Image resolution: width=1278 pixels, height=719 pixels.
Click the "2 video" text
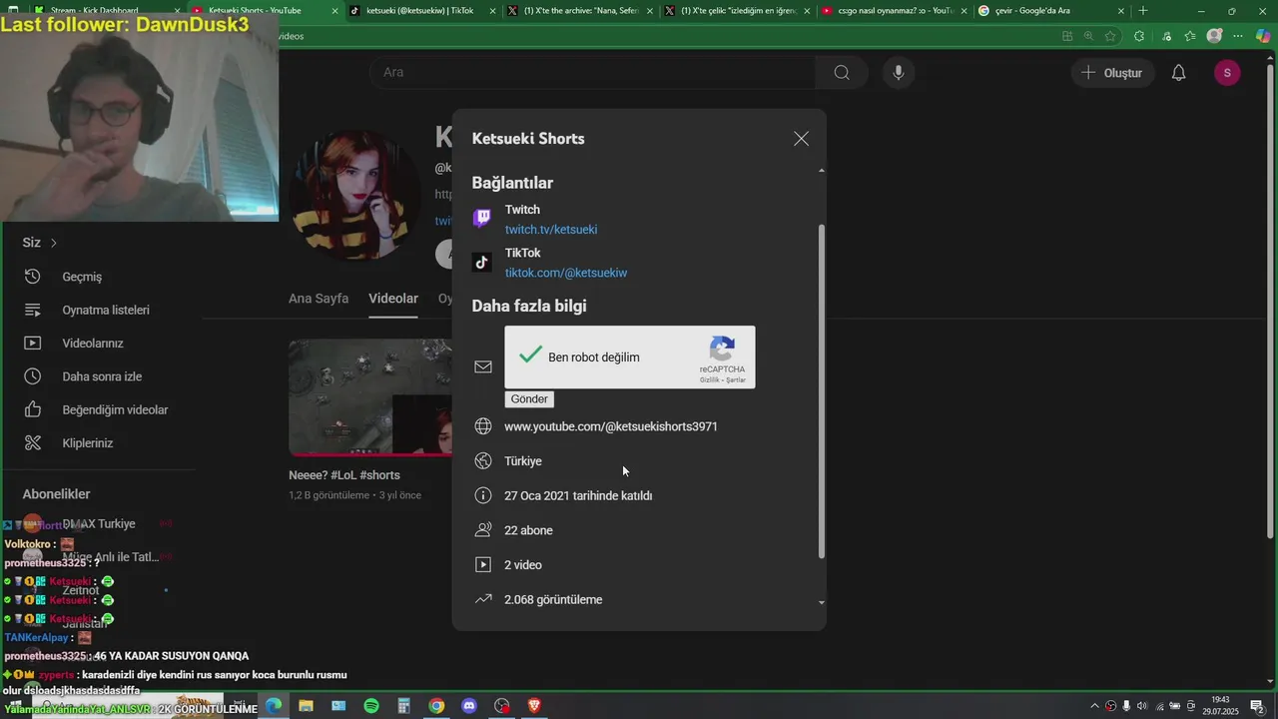tap(523, 565)
